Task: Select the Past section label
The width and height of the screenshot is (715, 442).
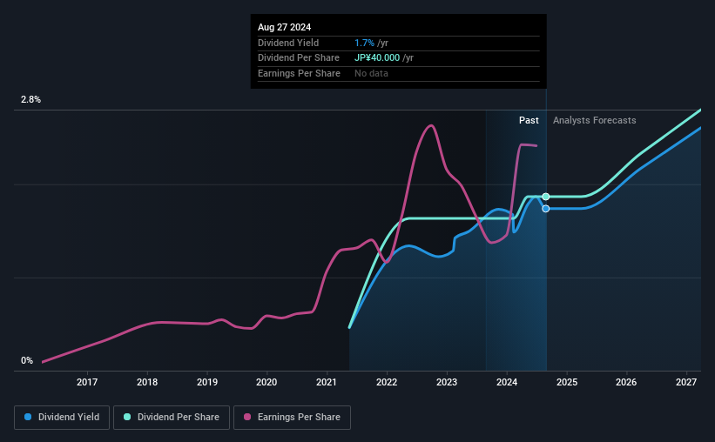Action: click(529, 120)
